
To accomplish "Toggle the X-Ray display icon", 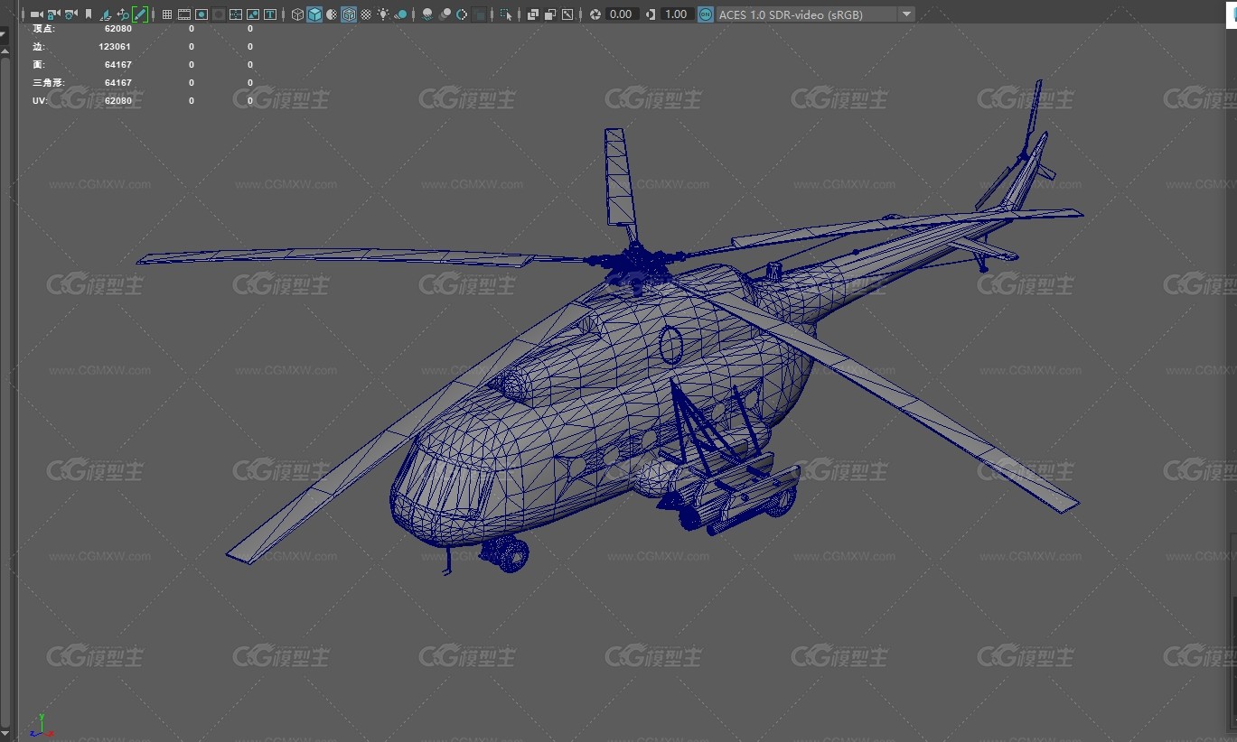I will pos(533,14).
